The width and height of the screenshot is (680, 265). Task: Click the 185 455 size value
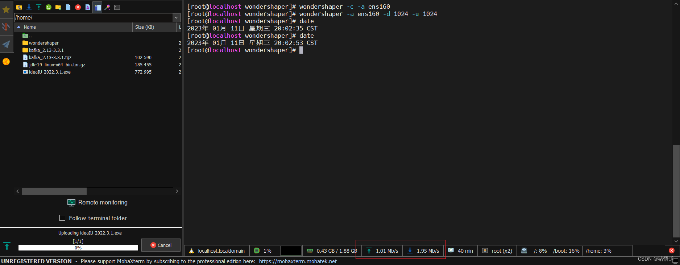pyautogui.click(x=143, y=65)
